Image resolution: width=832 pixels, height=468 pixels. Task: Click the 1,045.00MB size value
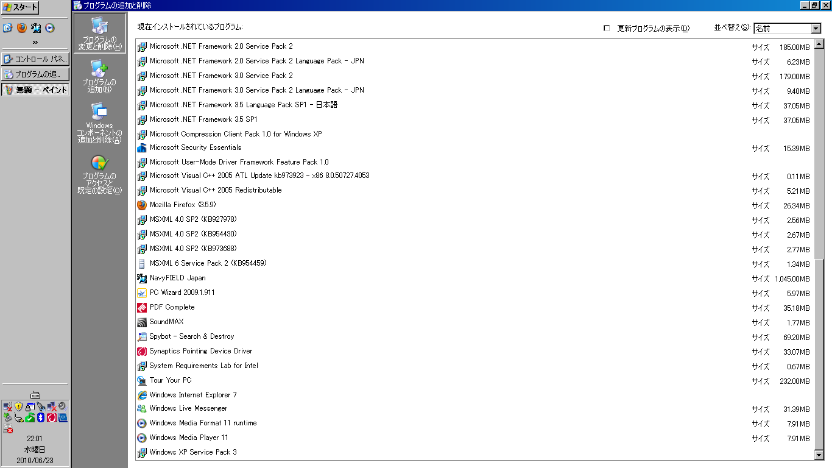coord(792,279)
